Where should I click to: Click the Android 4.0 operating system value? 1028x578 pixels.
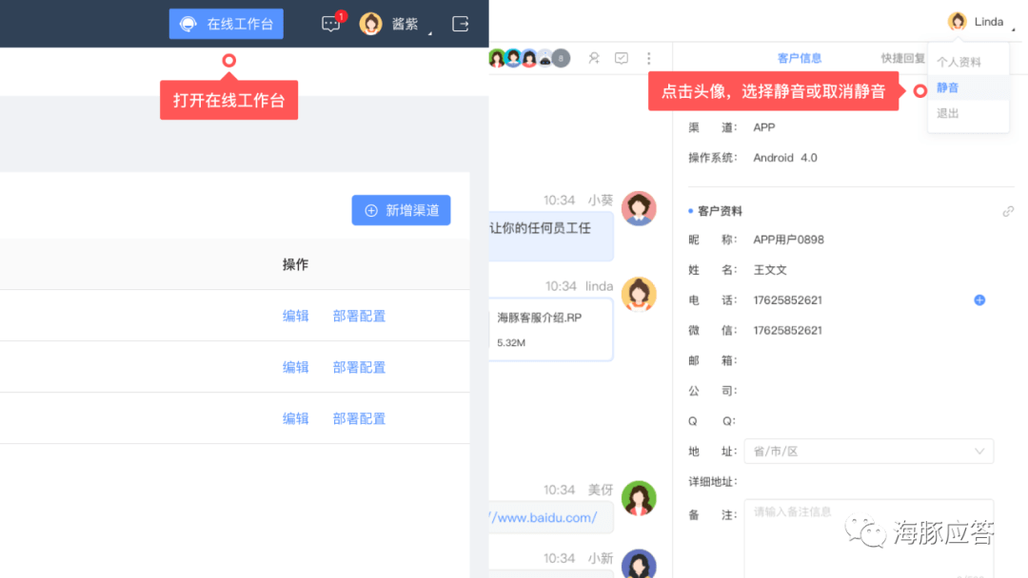784,157
